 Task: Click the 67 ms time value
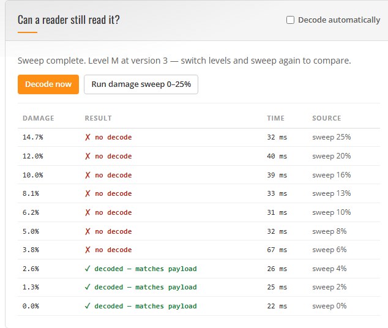point(277,250)
